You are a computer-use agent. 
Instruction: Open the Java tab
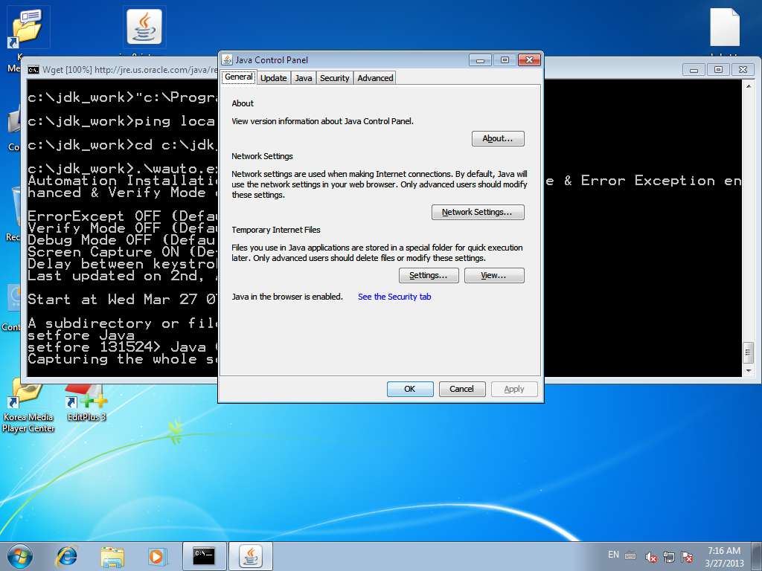pos(304,77)
